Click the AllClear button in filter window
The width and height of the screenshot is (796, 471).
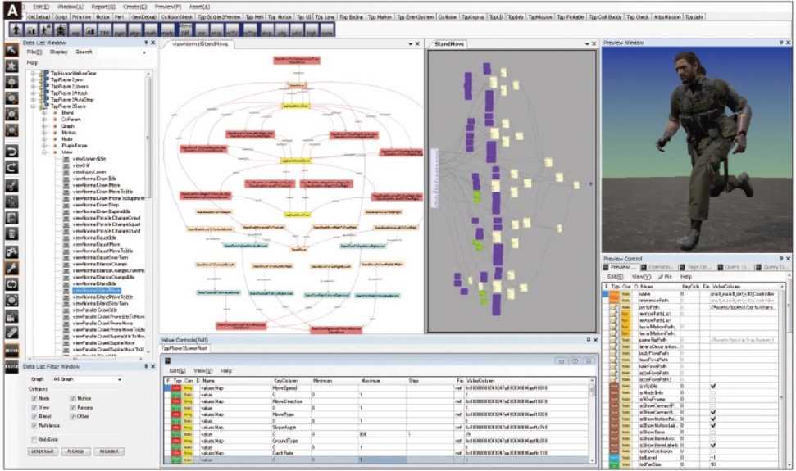pos(75,451)
